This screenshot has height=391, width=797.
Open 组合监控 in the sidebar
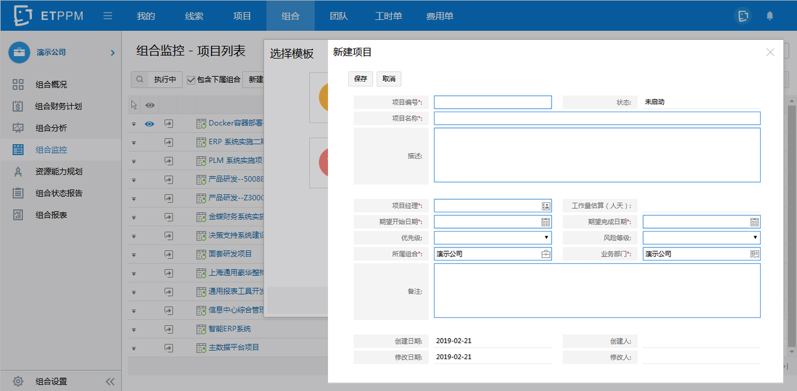(51, 150)
